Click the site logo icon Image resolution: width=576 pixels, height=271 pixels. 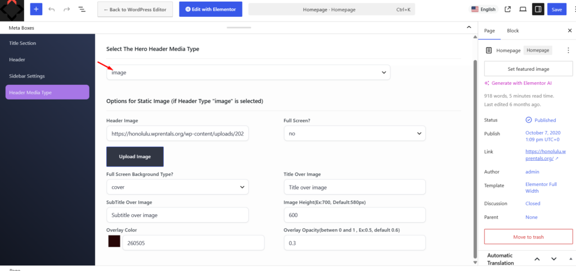tap(12, 10)
